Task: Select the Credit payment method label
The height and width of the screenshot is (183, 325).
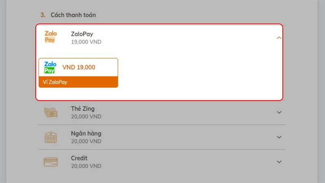Action: [x=79, y=158]
